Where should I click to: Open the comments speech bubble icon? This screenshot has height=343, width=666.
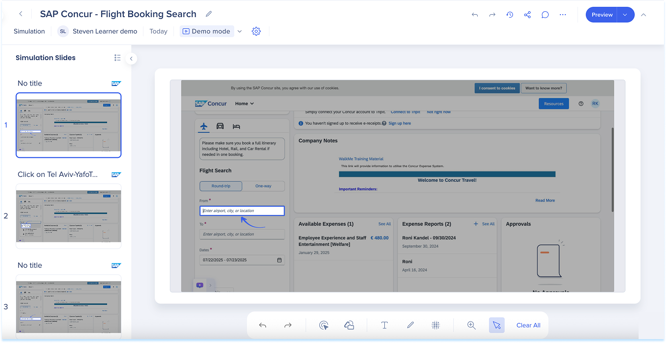[x=545, y=15]
